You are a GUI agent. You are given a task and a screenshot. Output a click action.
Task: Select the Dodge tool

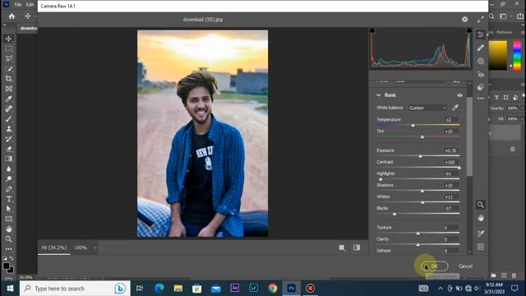(9, 179)
